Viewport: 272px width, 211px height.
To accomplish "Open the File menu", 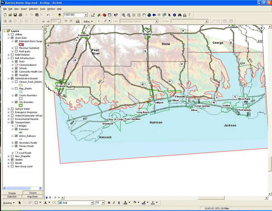I will coord(5,9).
